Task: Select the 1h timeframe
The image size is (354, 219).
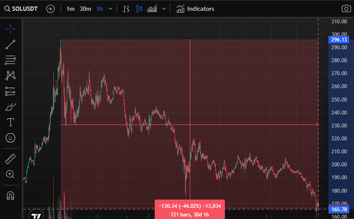Action: [100, 9]
